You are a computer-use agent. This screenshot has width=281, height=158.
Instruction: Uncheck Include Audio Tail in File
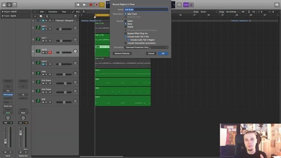[x=126, y=36]
